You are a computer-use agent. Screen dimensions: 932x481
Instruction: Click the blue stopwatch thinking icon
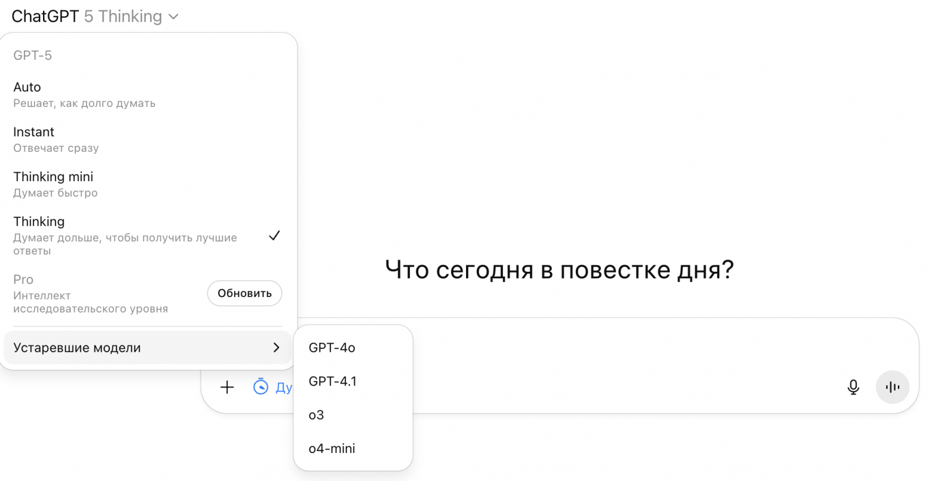[262, 387]
